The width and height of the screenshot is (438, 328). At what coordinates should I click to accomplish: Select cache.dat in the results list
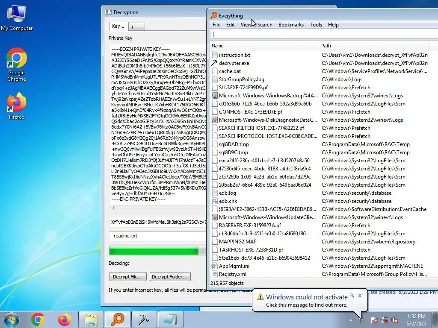pyautogui.click(x=230, y=71)
